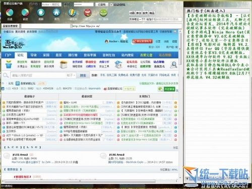Switch to the 门户 tab
Viewport: 252px width, 189px height.
[x=8, y=55]
